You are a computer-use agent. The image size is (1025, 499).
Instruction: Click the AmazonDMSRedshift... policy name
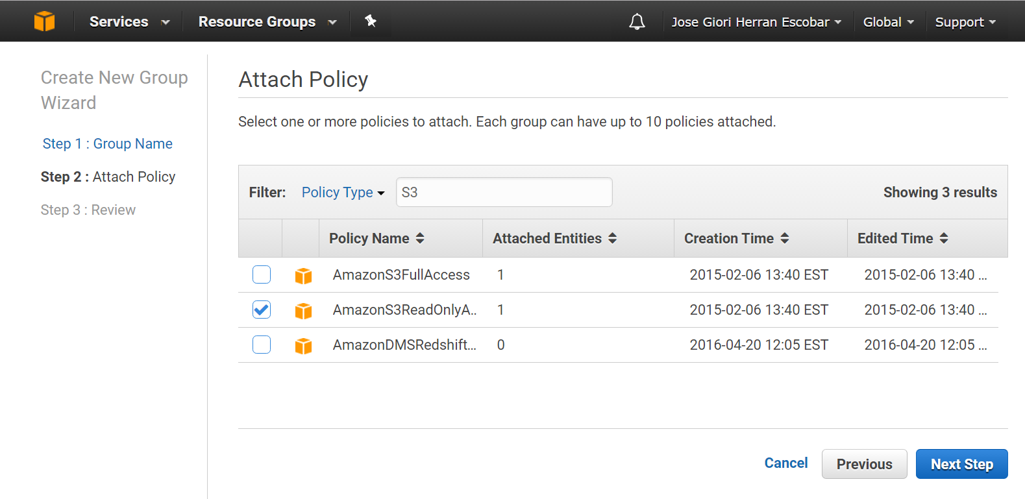point(404,345)
